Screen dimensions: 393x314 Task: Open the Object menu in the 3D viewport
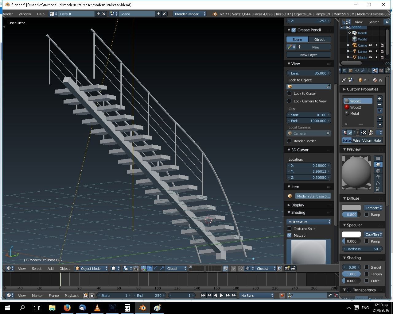64,268
